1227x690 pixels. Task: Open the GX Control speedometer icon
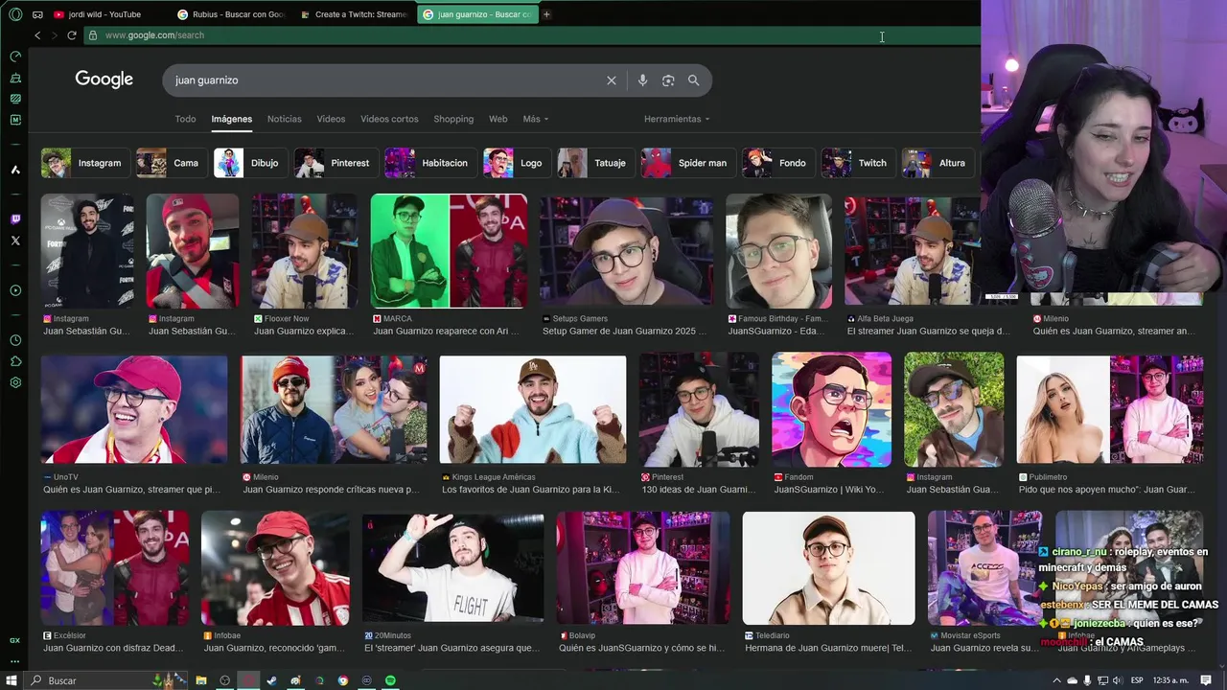click(x=15, y=57)
